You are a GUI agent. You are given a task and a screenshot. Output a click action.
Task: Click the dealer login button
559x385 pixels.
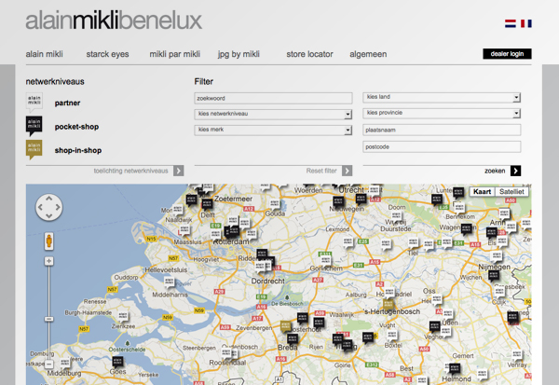(x=507, y=53)
